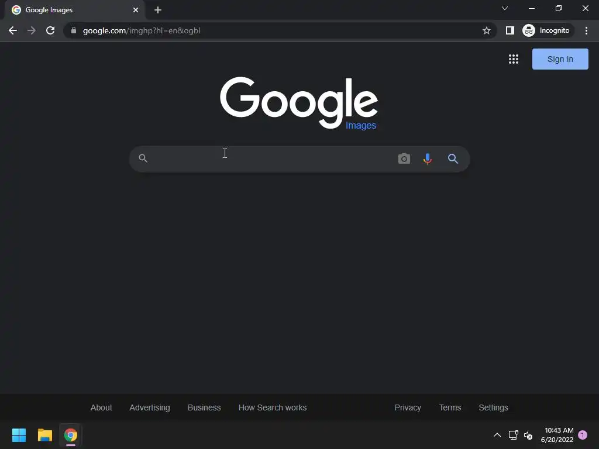Click the address bar URL
Viewport: 599px width, 449px height.
(x=142, y=30)
